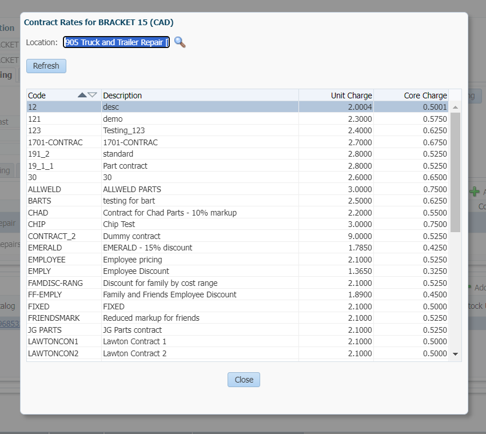Click the Unit Charge column header
Image resolution: width=486 pixels, height=434 pixels.
tap(336, 95)
